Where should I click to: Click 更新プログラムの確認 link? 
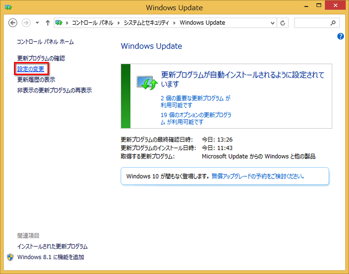41,58
